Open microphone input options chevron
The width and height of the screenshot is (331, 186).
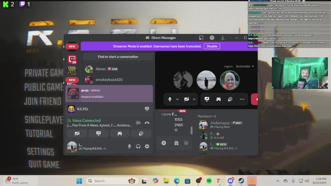[177, 99]
